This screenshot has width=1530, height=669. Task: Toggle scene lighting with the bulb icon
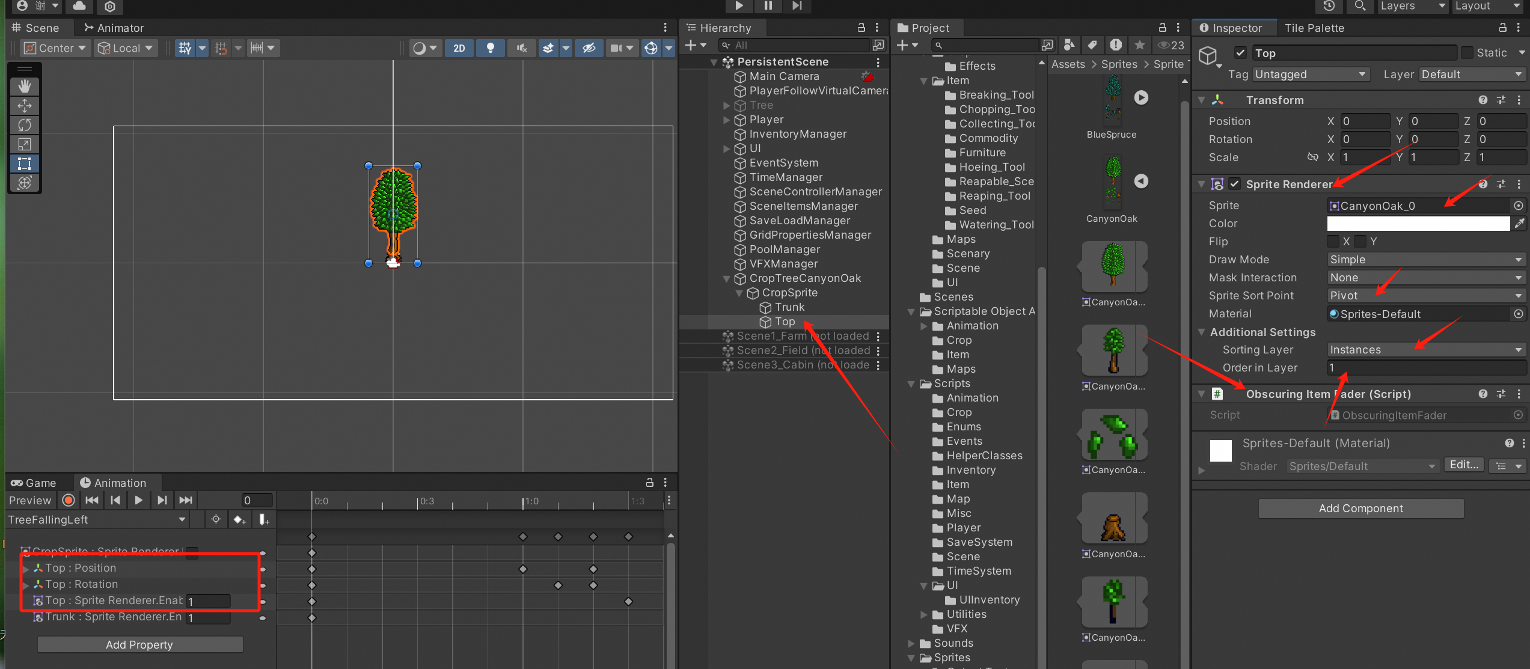point(490,48)
